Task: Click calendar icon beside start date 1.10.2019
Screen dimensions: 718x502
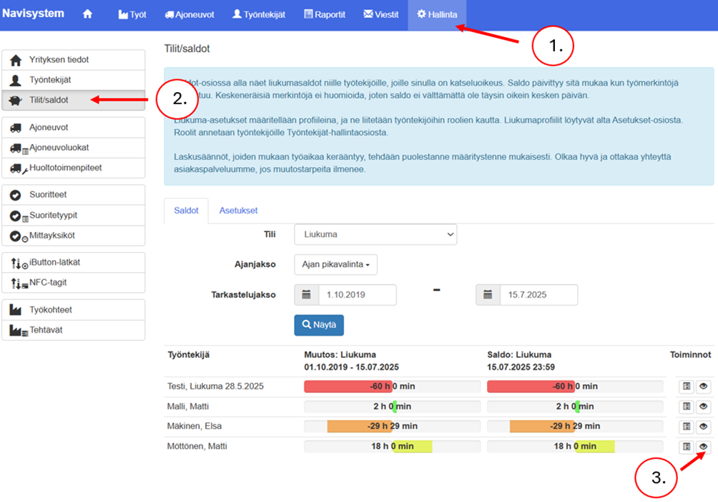Action: pyautogui.click(x=306, y=294)
